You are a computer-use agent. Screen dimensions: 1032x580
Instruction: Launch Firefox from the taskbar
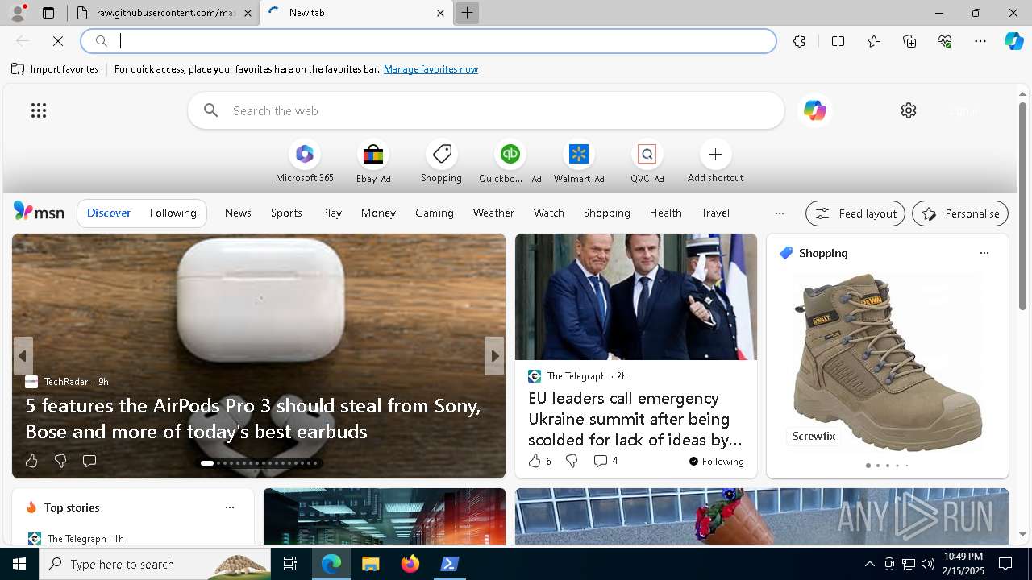[410, 564]
